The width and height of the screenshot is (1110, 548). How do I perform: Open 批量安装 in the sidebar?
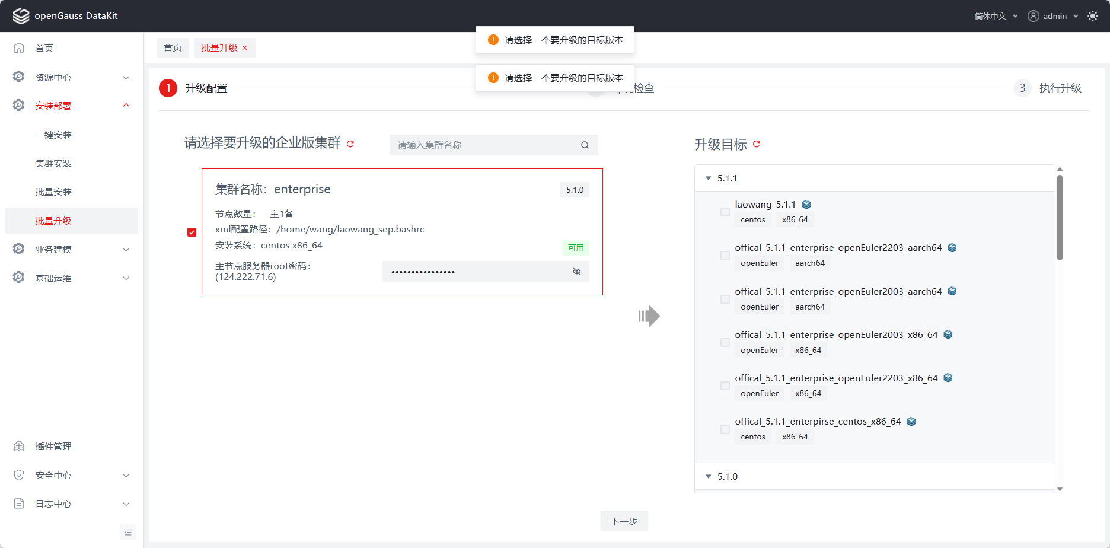pyautogui.click(x=53, y=192)
